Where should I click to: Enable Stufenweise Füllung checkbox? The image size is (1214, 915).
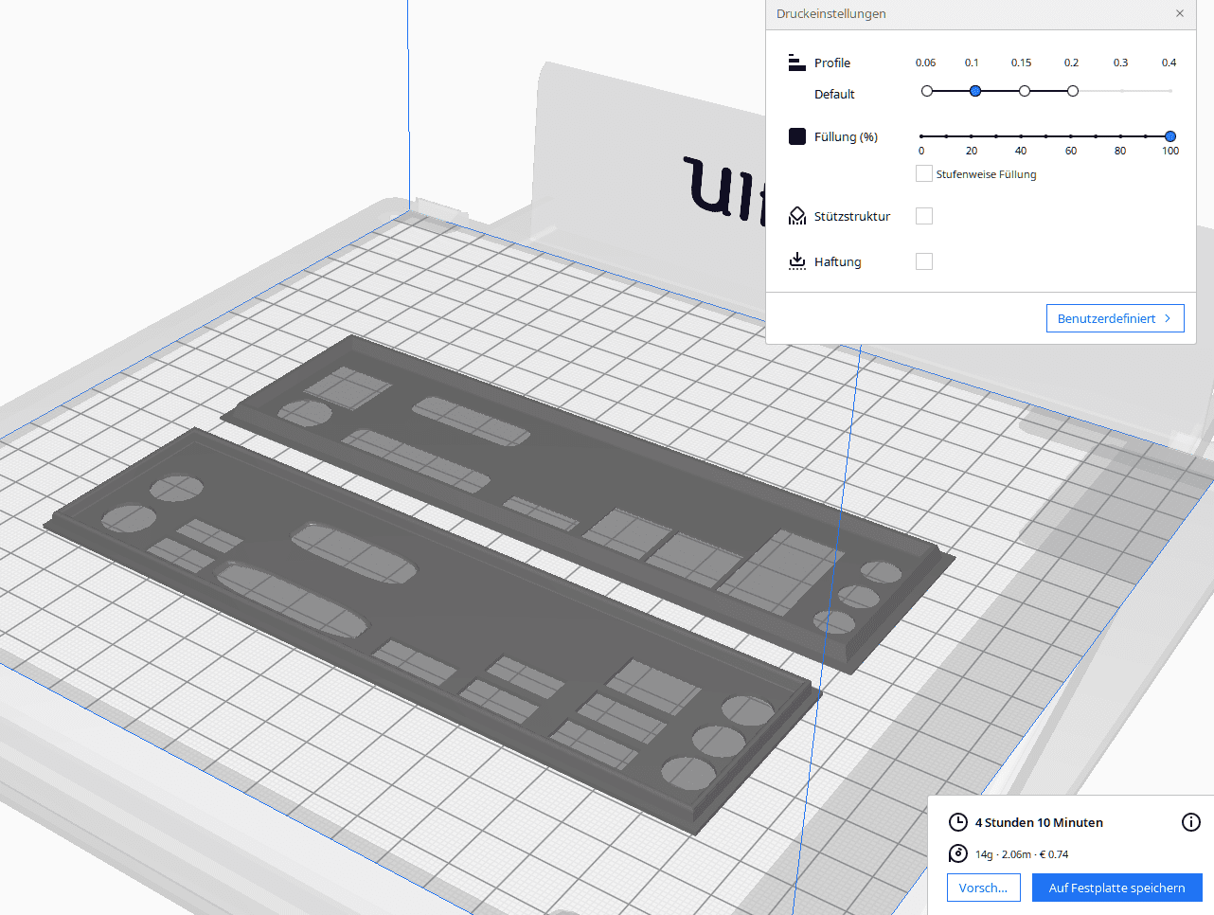tap(924, 173)
